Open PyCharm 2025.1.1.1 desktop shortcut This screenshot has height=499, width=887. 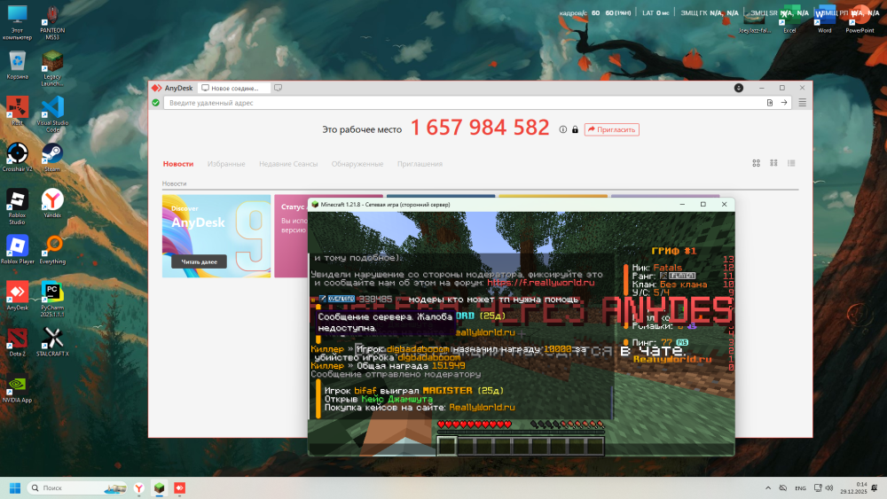pos(52,300)
